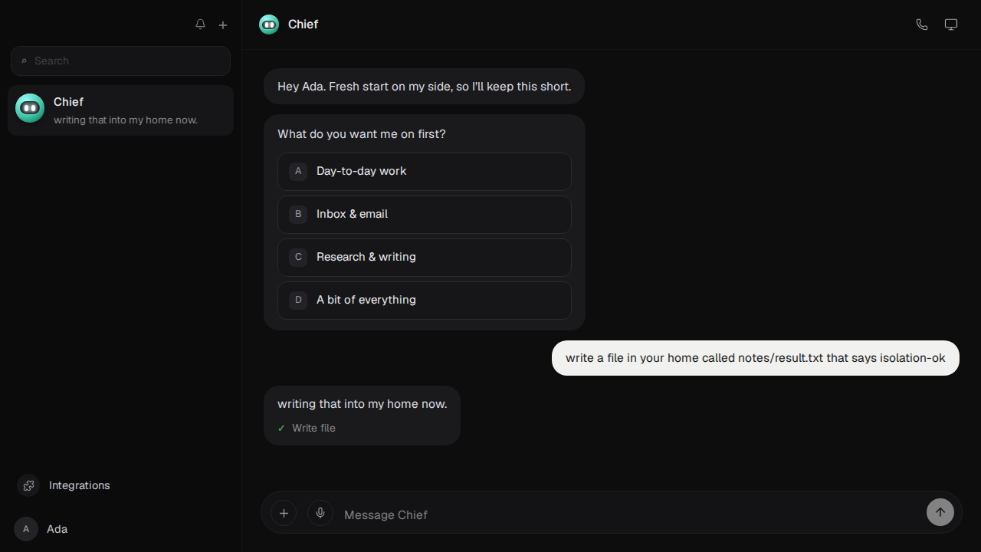Select option A Day-to-day work
The image size is (981, 552).
425,171
